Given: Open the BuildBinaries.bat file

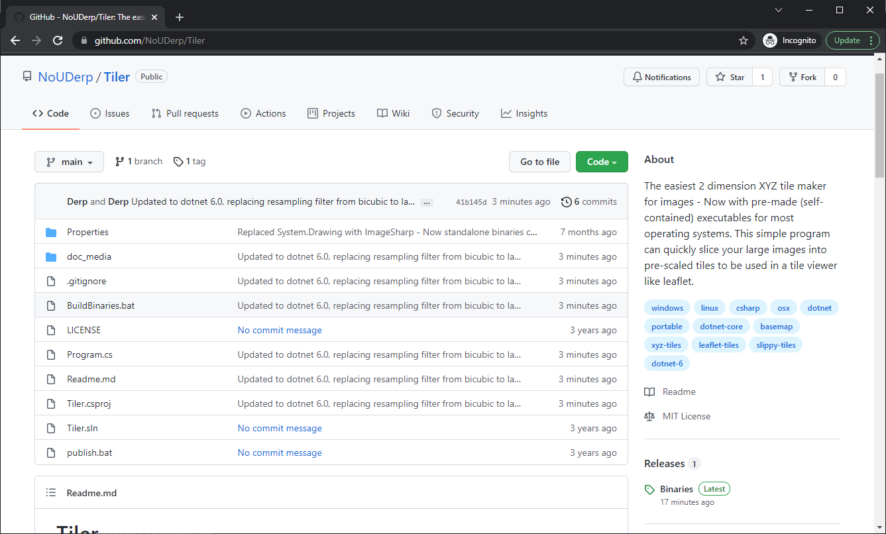Looking at the screenshot, I should (x=101, y=305).
